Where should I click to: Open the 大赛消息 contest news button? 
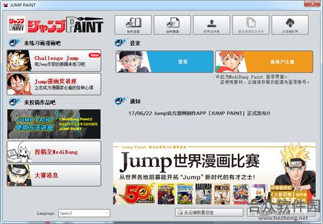(54, 175)
